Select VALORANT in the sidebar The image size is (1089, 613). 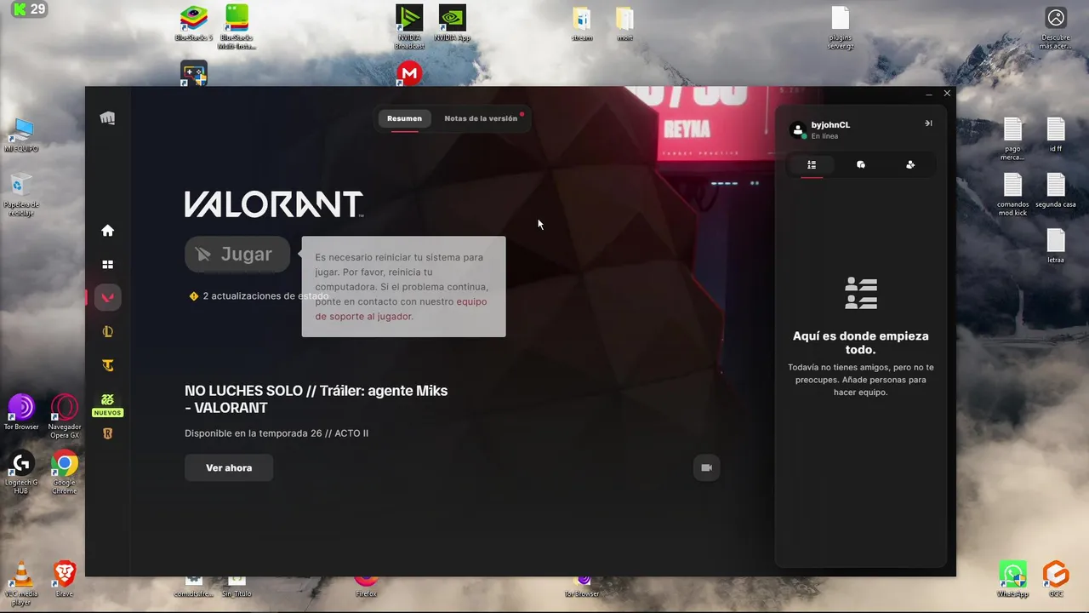108,297
